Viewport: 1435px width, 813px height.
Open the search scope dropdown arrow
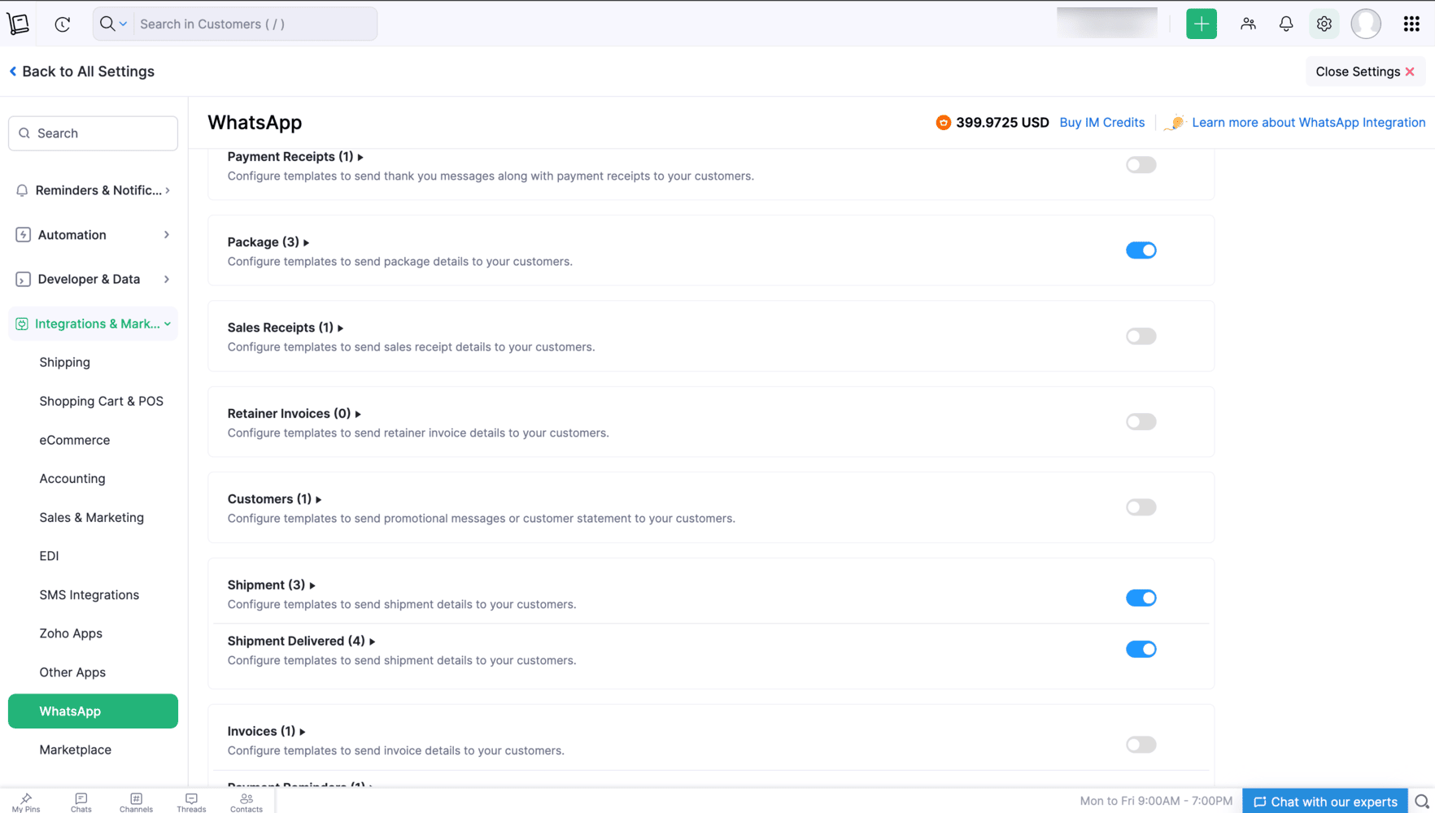[123, 24]
